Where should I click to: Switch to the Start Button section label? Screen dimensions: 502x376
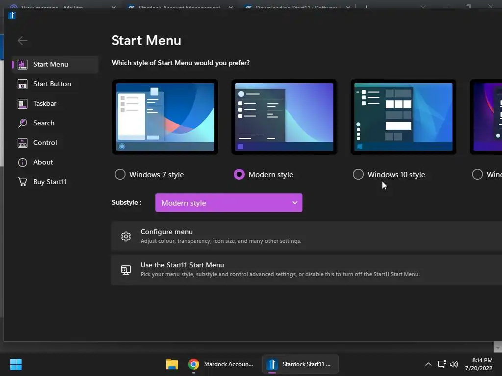pyautogui.click(x=52, y=84)
